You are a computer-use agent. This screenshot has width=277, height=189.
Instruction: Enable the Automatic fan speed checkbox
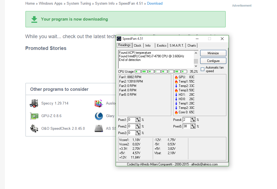point(203,69)
